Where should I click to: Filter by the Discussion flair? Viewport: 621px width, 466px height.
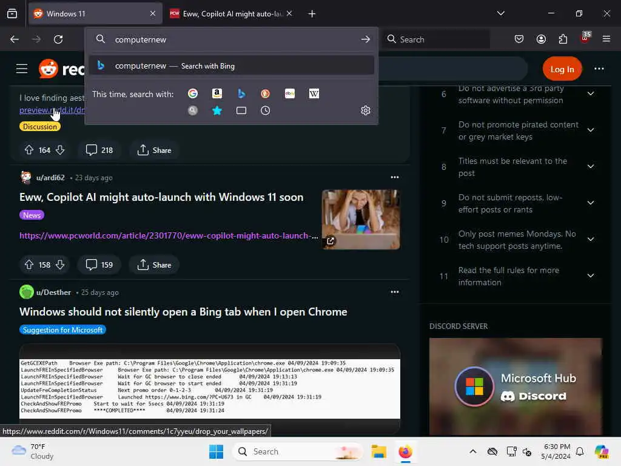pos(39,127)
